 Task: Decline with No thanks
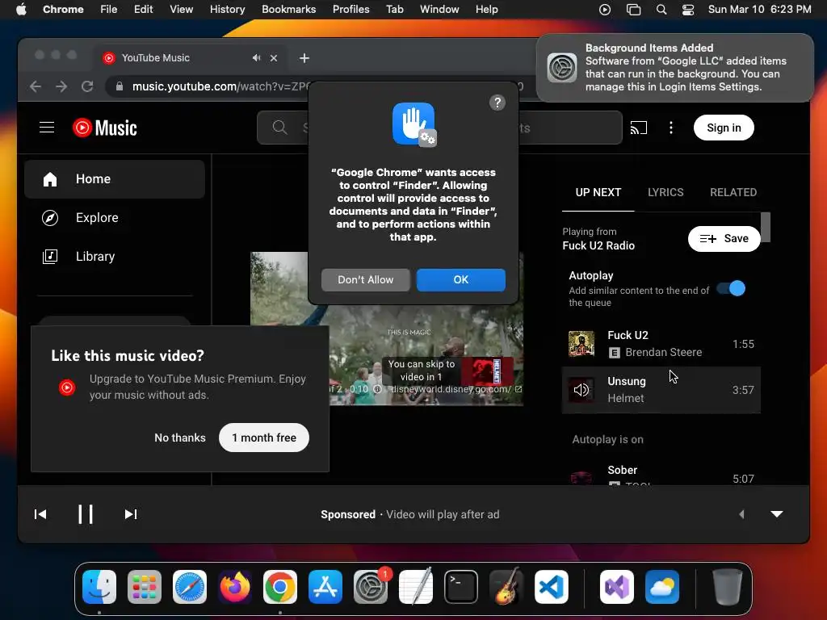coord(180,438)
